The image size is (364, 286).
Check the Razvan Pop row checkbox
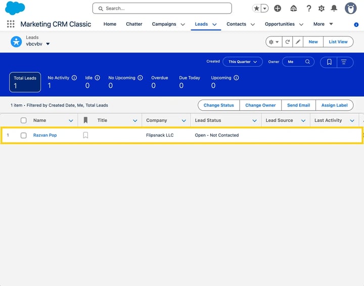[23, 135]
